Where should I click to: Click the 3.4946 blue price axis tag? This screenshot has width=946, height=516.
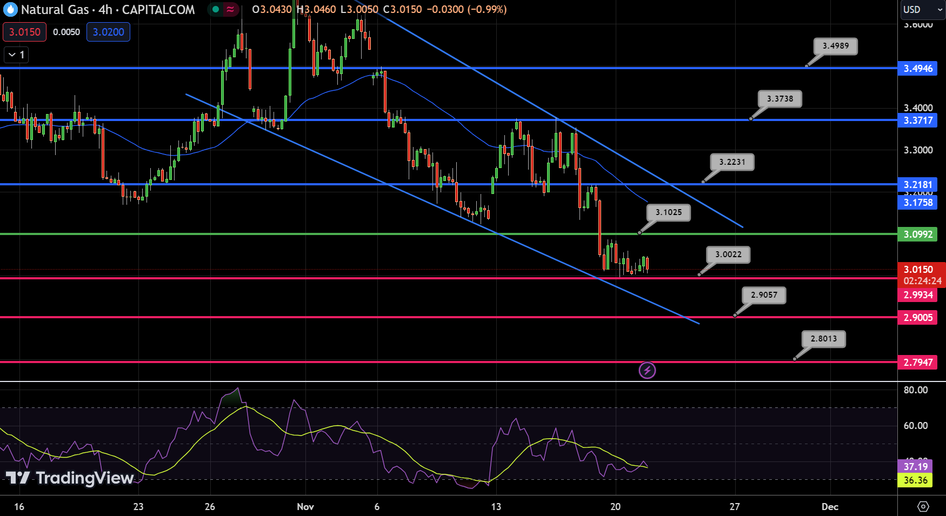[x=918, y=69]
